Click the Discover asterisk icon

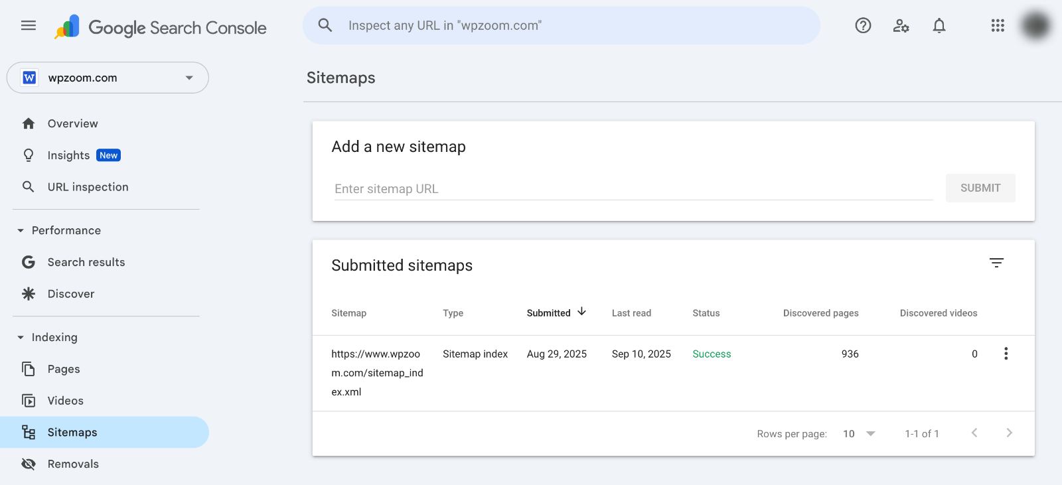point(29,294)
